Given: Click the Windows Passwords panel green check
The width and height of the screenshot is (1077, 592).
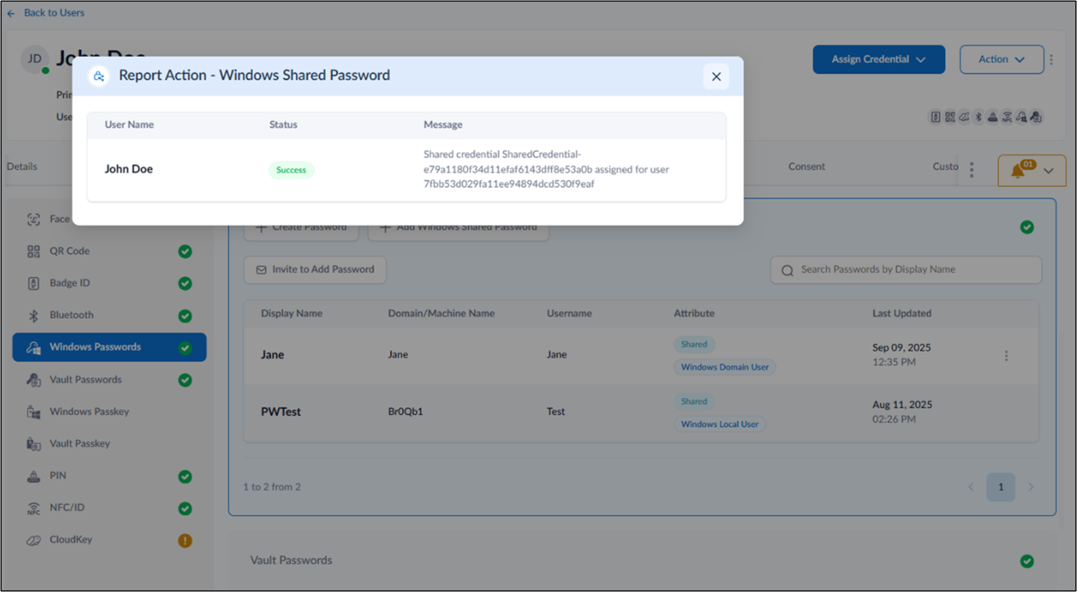Looking at the screenshot, I should coord(1027,228).
